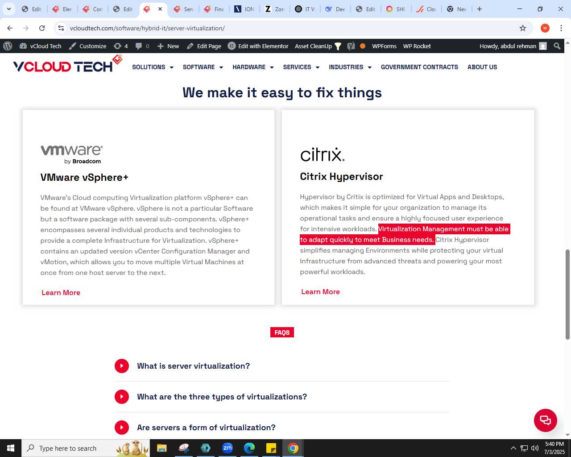Open the live chat bubble widget
The image size is (571, 457).
(x=545, y=420)
